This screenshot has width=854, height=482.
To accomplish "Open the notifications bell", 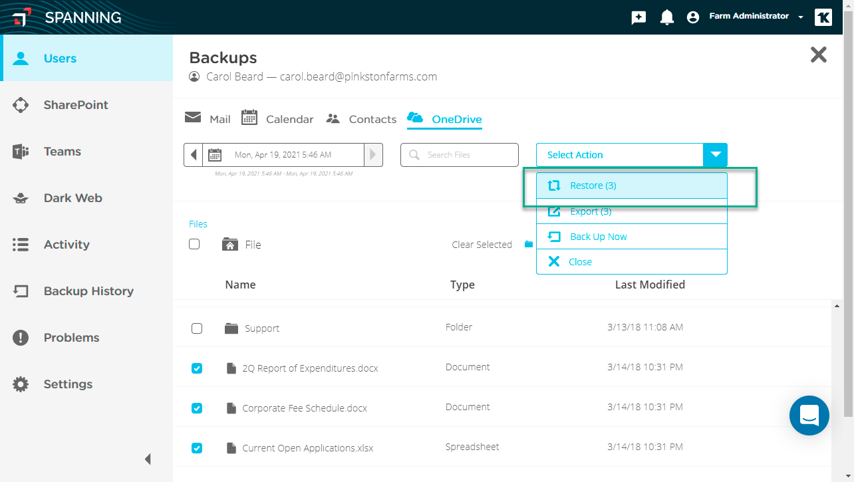I will pos(666,17).
